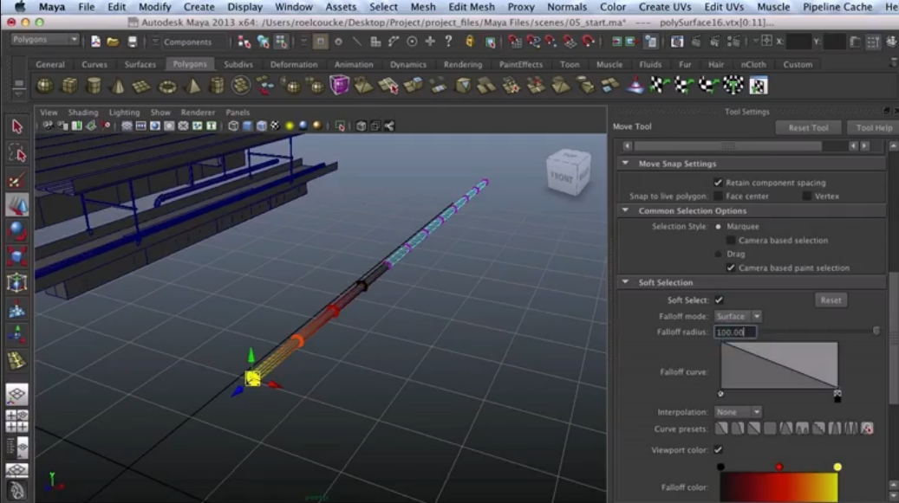Viewport: 899px width, 503px height.
Task: Toggle Camera based paint selection checkbox
Action: pyautogui.click(x=731, y=268)
